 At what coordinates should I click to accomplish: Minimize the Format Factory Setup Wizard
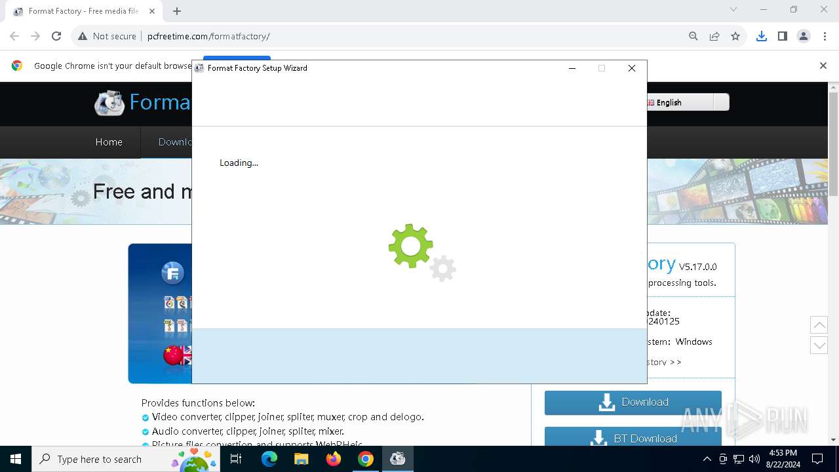tap(572, 68)
